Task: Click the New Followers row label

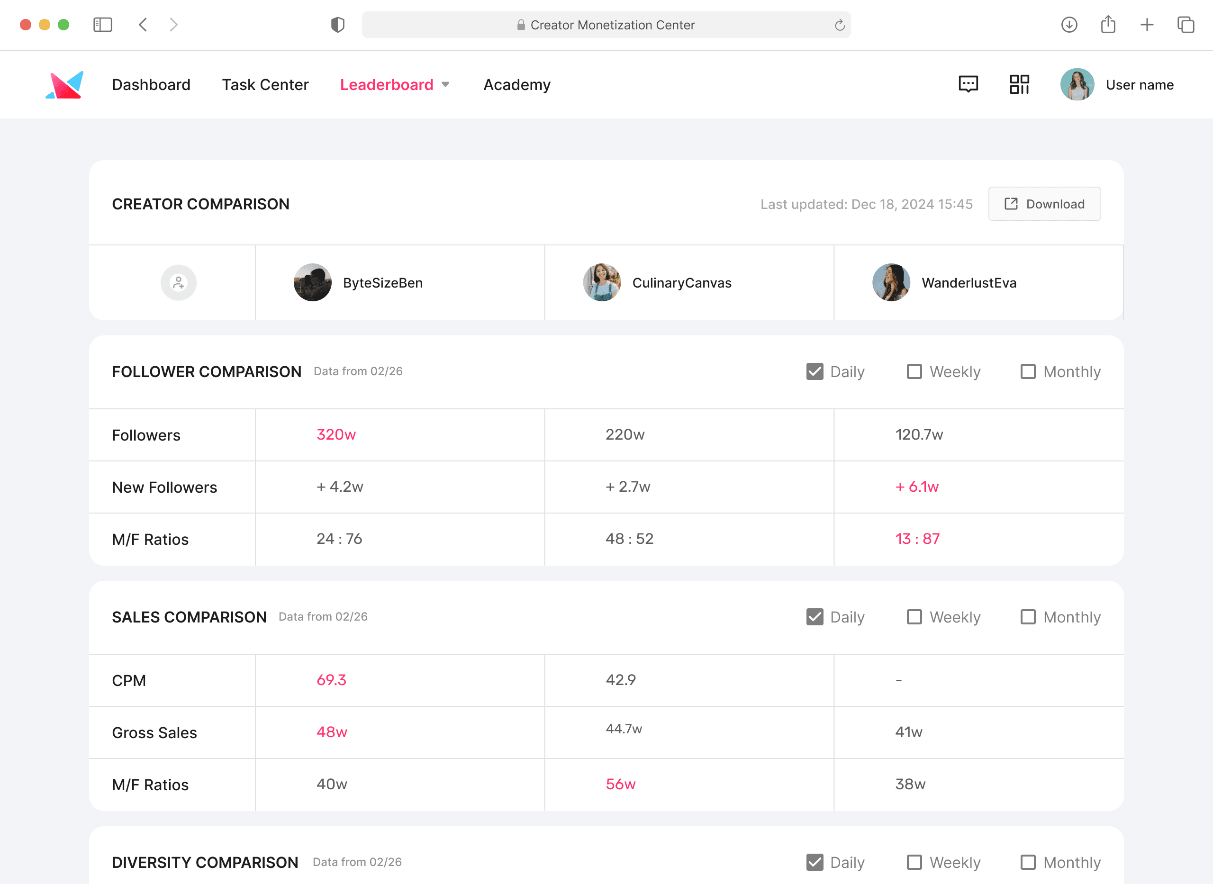Action: point(164,487)
